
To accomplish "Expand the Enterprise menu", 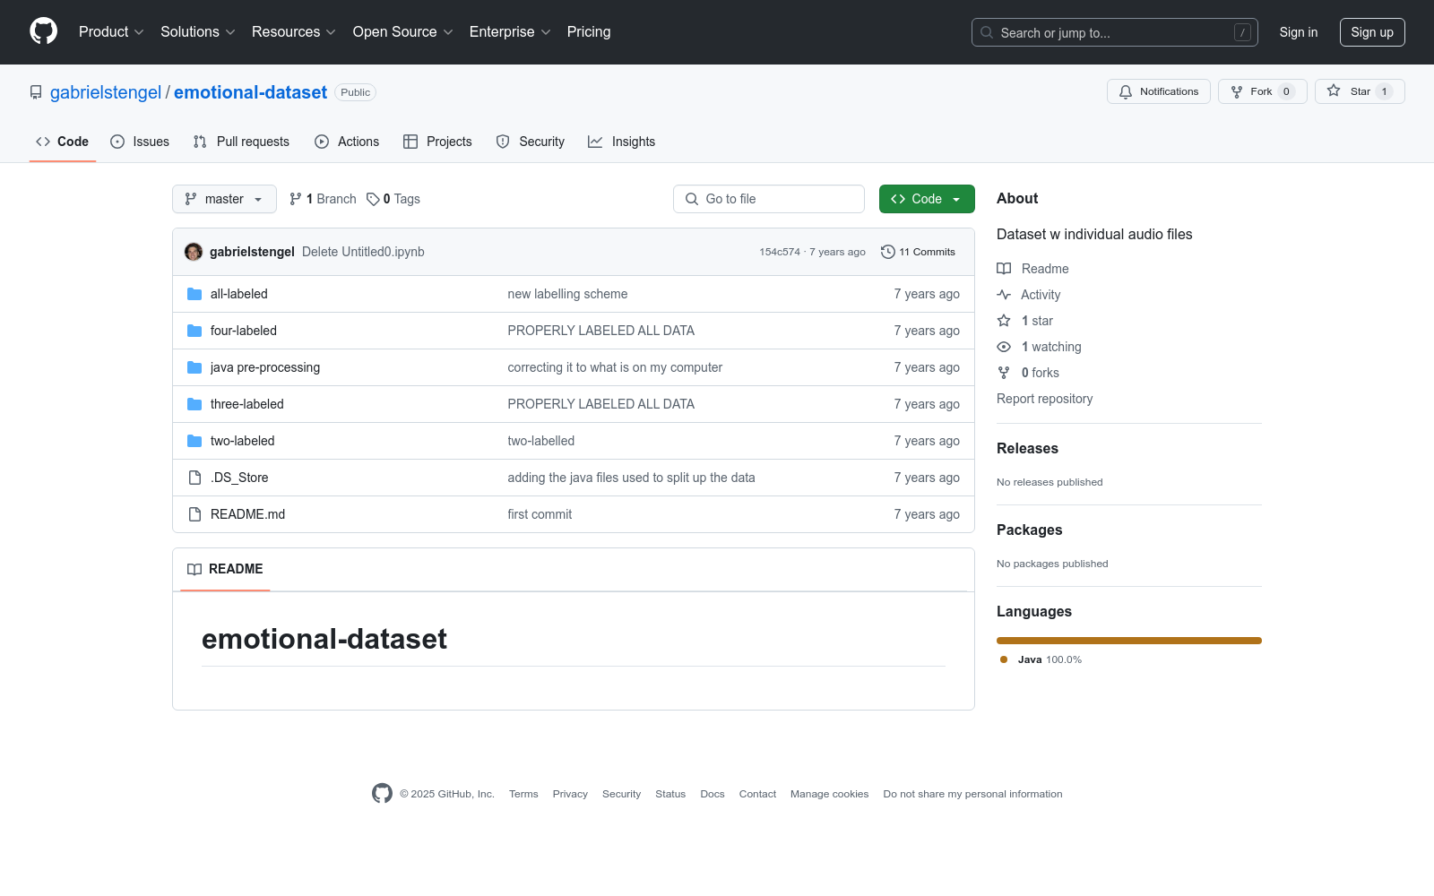I will (510, 32).
